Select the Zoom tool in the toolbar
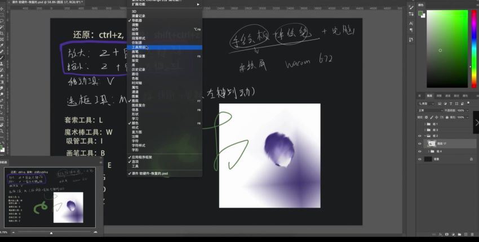The width and height of the screenshot is (479, 242). [2, 131]
